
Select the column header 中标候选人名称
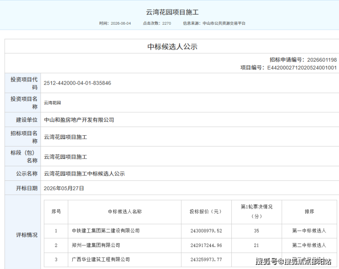click(125, 211)
